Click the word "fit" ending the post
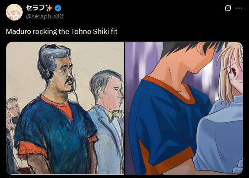This screenshot has width=249, height=178. coord(114,31)
